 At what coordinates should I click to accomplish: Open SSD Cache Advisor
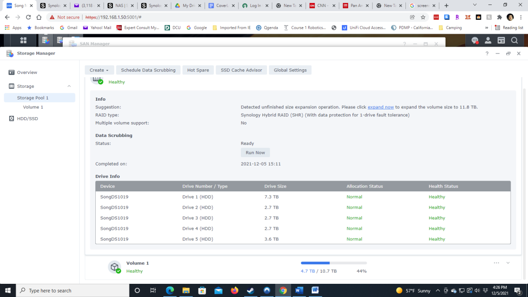pyautogui.click(x=241, y=70)
